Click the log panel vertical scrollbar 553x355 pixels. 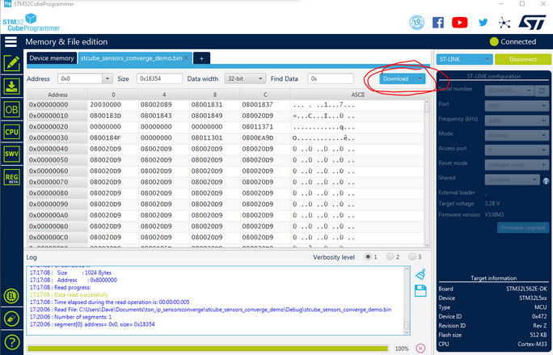(407, 300)
